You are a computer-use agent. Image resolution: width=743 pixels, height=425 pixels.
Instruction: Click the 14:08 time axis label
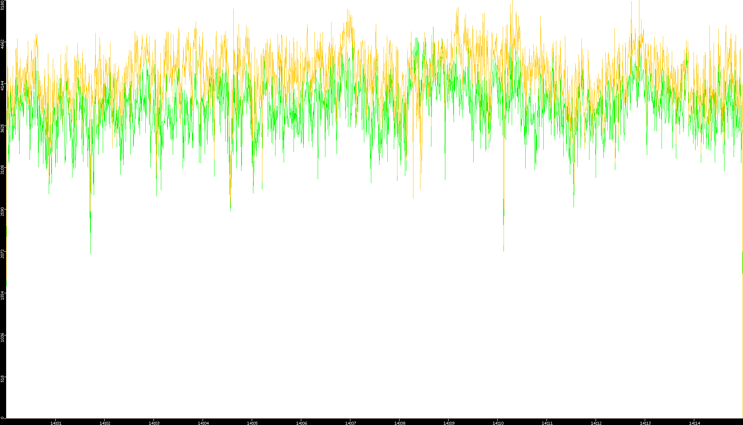400,423
